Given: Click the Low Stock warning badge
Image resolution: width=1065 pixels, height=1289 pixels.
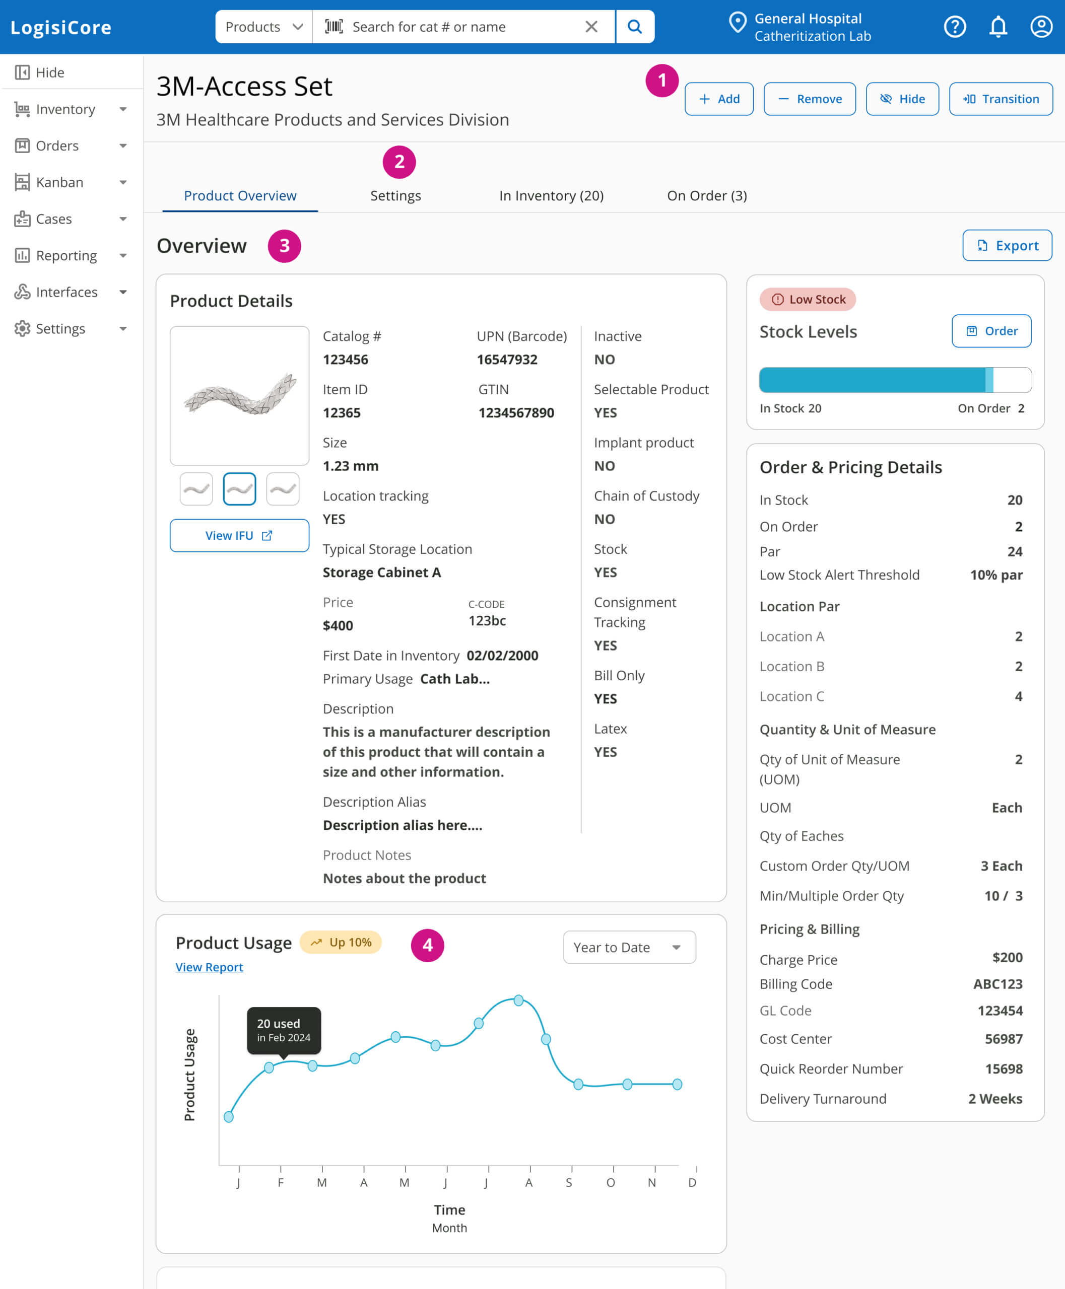Looking at the screenshot, I should [x=808, y=299].
